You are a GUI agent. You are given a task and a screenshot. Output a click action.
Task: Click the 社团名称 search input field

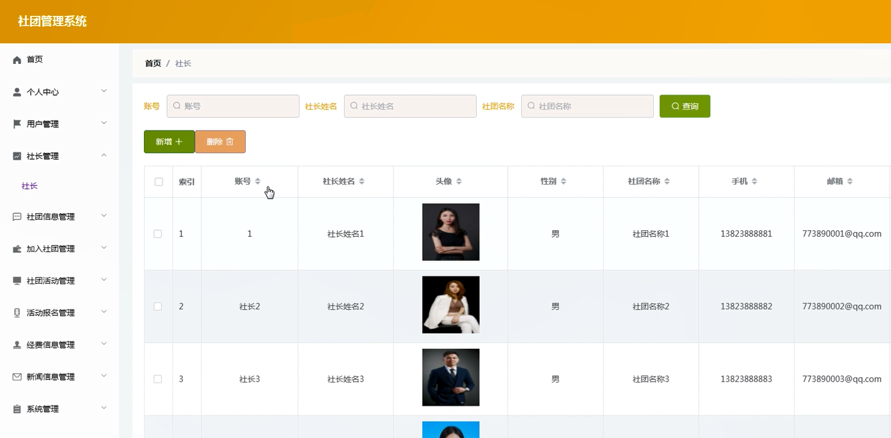pyautogui.click(x=587, y=106)
